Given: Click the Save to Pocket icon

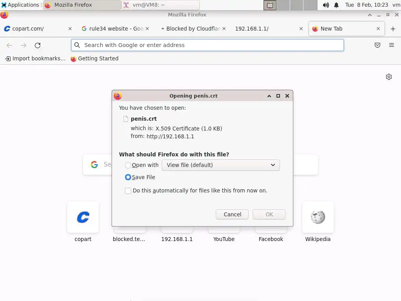Looking at the screenshot, I should (377, 45).
